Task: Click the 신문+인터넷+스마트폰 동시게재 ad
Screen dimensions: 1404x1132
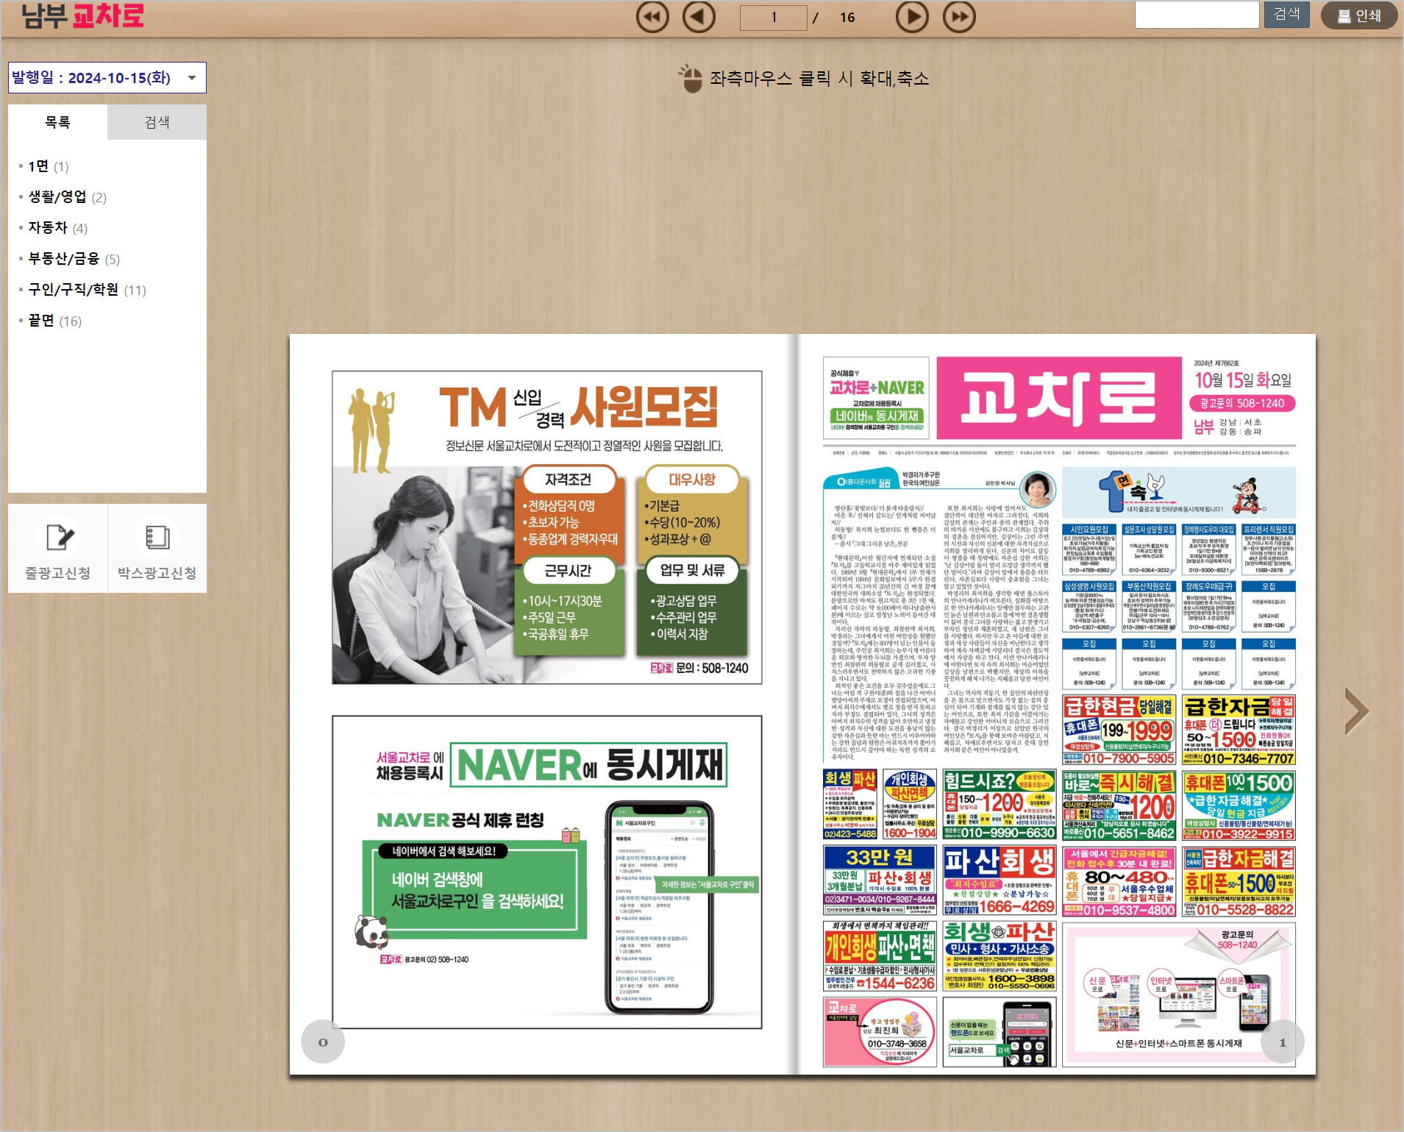Action: point(1179,994)
